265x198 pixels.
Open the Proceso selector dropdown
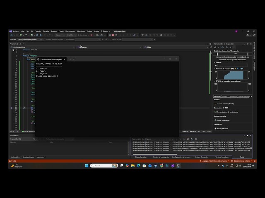coord(30,40)
